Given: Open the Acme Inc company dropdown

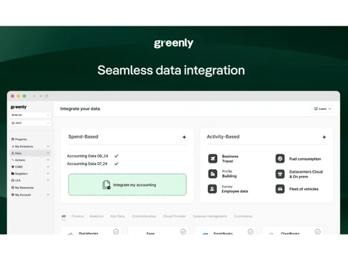Looking at the screenshot, I should coord(30,115).
